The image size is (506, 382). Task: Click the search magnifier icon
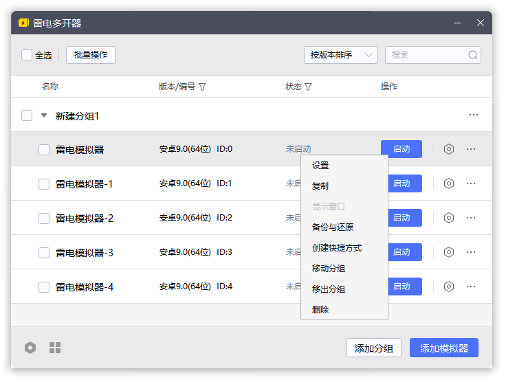(473, 55)
